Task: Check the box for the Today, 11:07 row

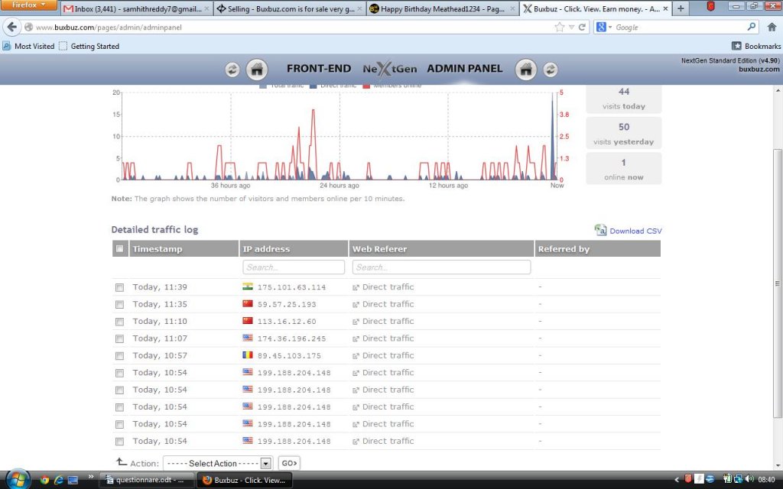Action: coord(119,338)
